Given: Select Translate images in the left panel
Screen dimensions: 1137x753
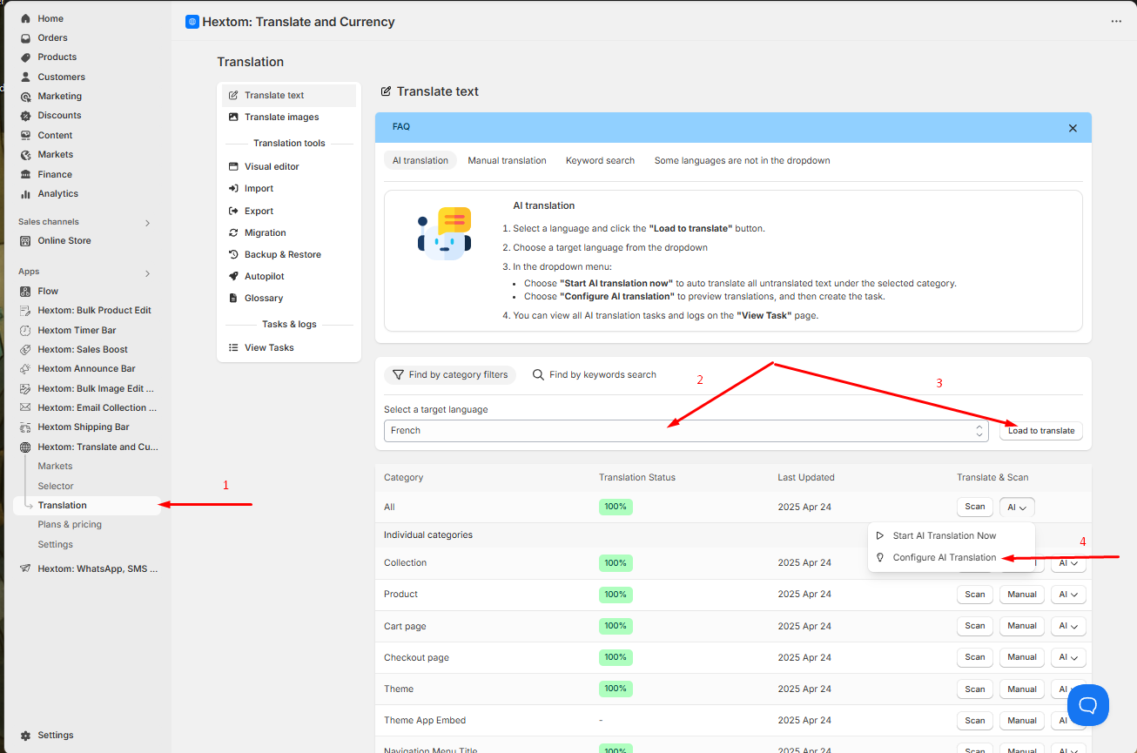Looking at the screenshot, I should coord(290,117).
